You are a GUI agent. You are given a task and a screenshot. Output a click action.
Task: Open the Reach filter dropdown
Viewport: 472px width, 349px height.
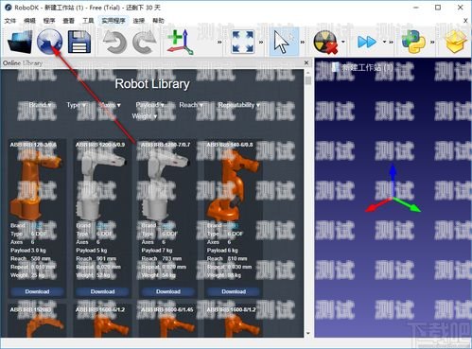[191, 105]
